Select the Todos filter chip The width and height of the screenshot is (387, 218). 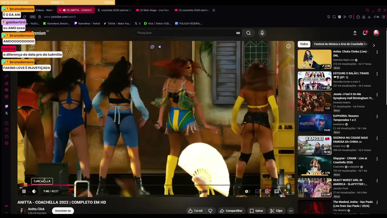tap(304, 44)
